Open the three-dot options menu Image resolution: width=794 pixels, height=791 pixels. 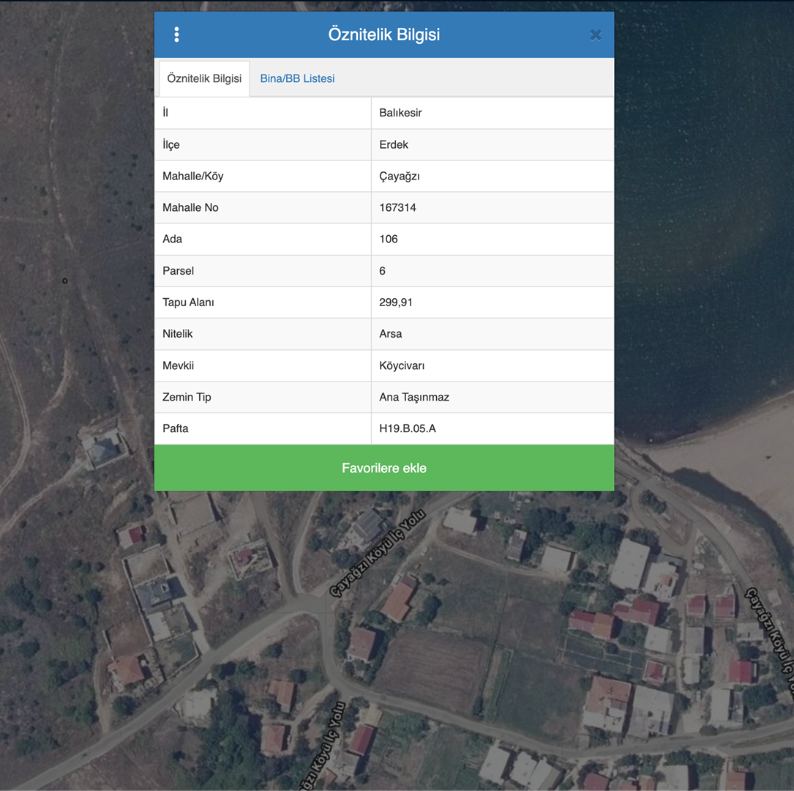[x=176, y=34]
